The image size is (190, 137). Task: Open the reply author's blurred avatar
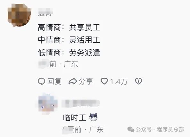48,104
